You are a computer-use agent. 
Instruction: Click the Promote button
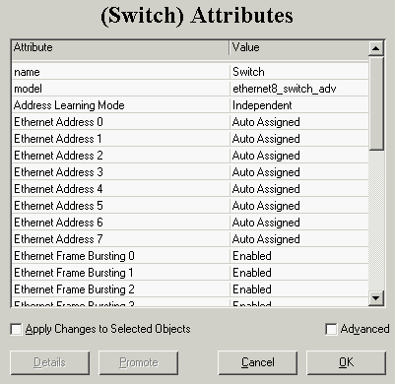pyautogui.click(x=139, y=362)
